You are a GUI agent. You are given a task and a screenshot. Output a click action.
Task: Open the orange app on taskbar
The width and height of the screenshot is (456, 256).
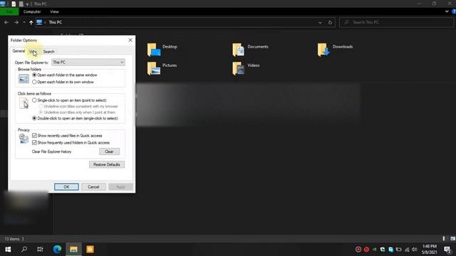click(x=90, y=250)
